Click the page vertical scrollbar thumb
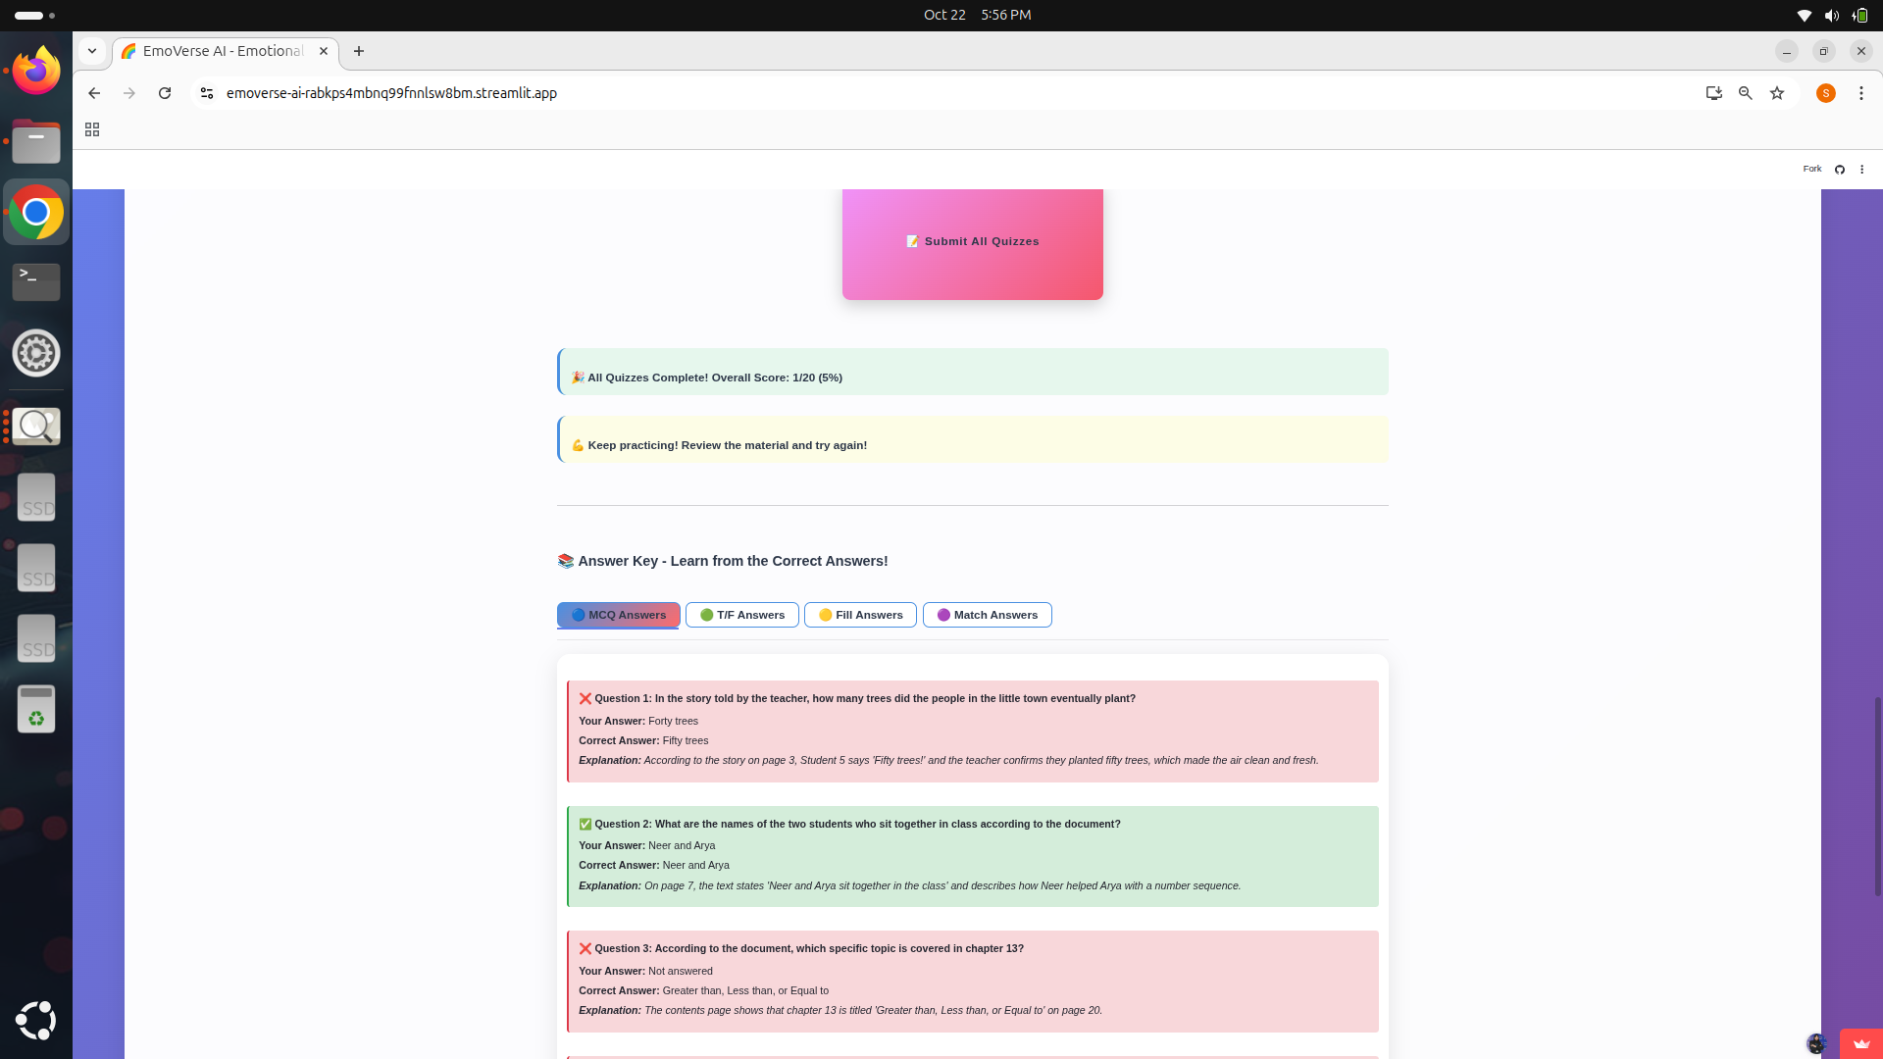1883x1059 pixels. pyautogui.click(x=1877, y=794)
